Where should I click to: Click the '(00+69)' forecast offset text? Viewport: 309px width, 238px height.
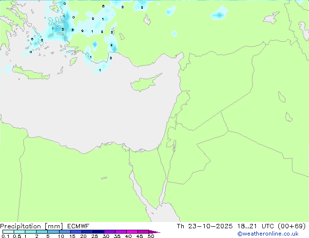click(x=292, y=226)
